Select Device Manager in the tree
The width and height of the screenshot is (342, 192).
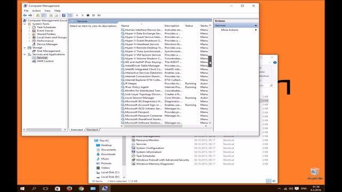pyautogui.click(x=47, y=44)
